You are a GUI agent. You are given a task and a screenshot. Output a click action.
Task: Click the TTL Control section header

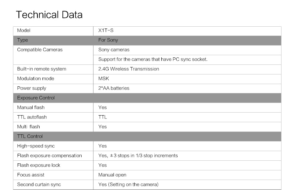(30, 136)
